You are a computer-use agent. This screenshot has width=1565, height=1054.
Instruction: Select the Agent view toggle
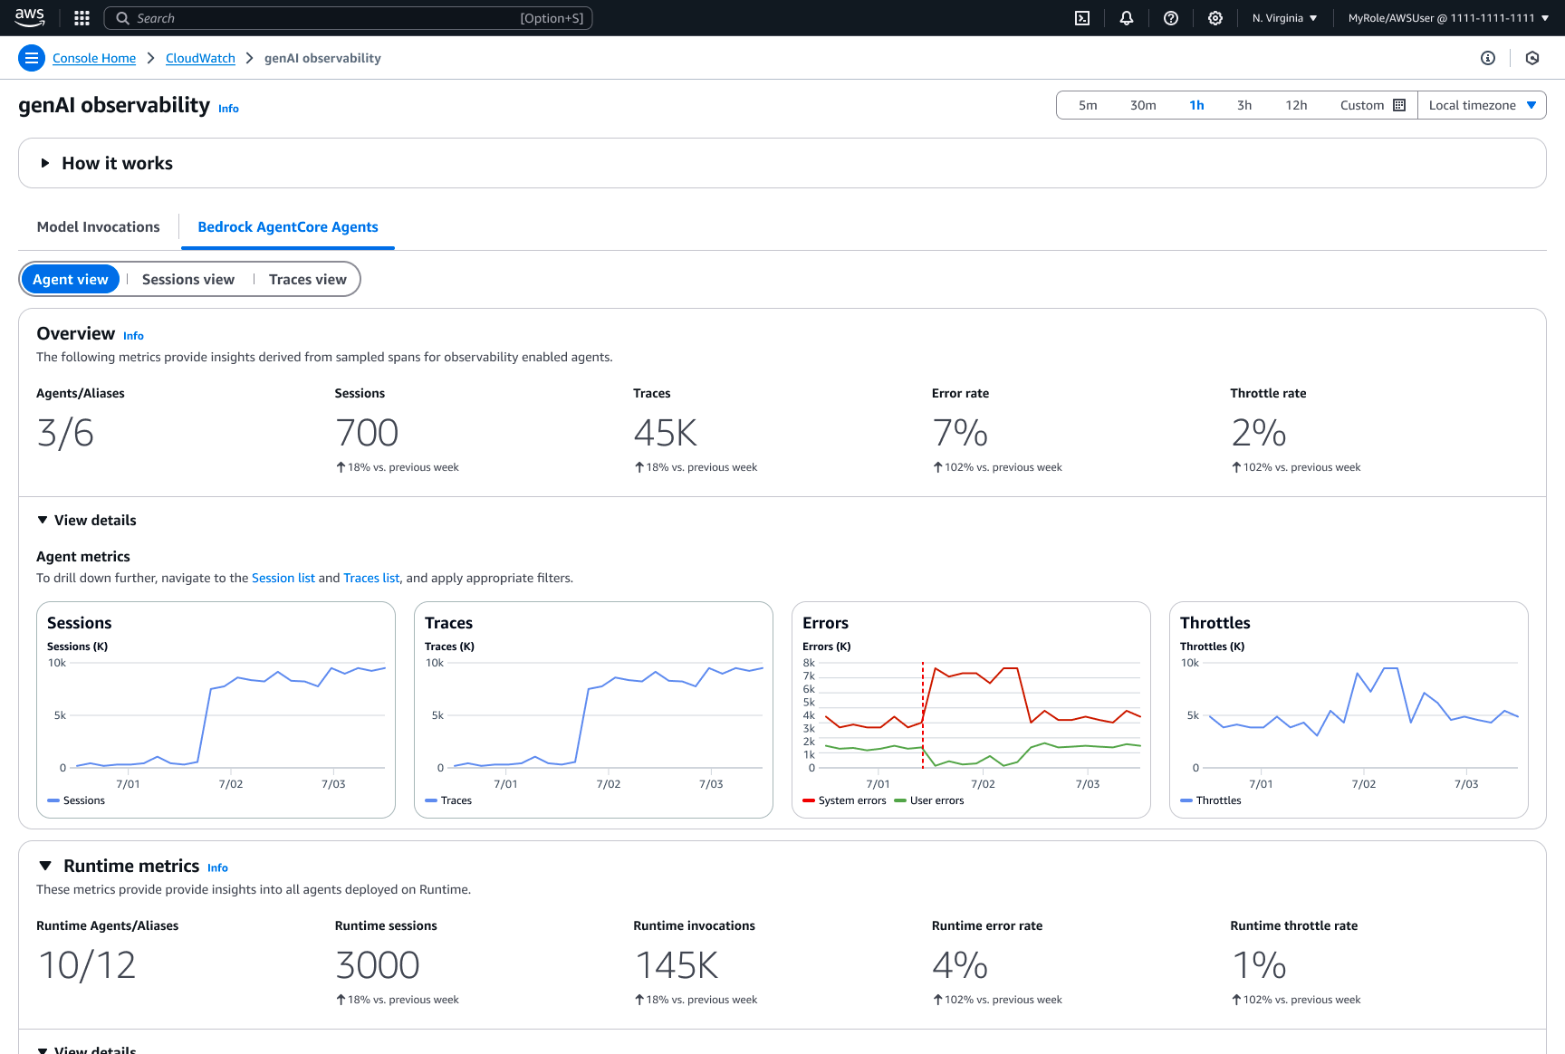point(71,280)
